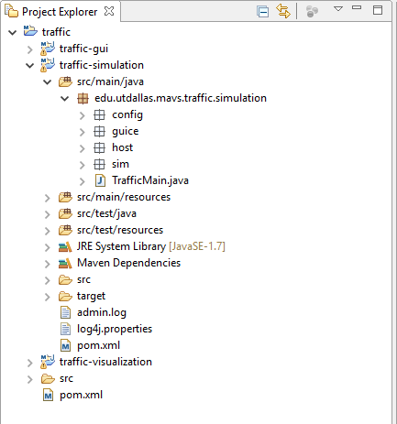Collapse the traffic root project
Screen dimensions: 397x424
coord(13,32)
